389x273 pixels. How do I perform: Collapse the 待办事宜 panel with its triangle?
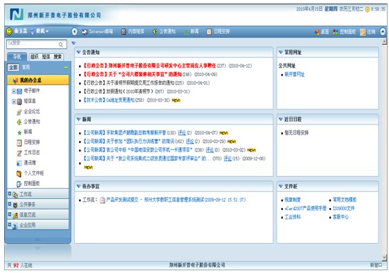78,186
